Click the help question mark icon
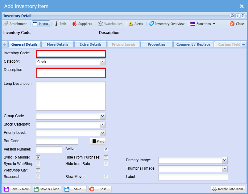Viewport: 248px width, 194px height. point(243,16)
